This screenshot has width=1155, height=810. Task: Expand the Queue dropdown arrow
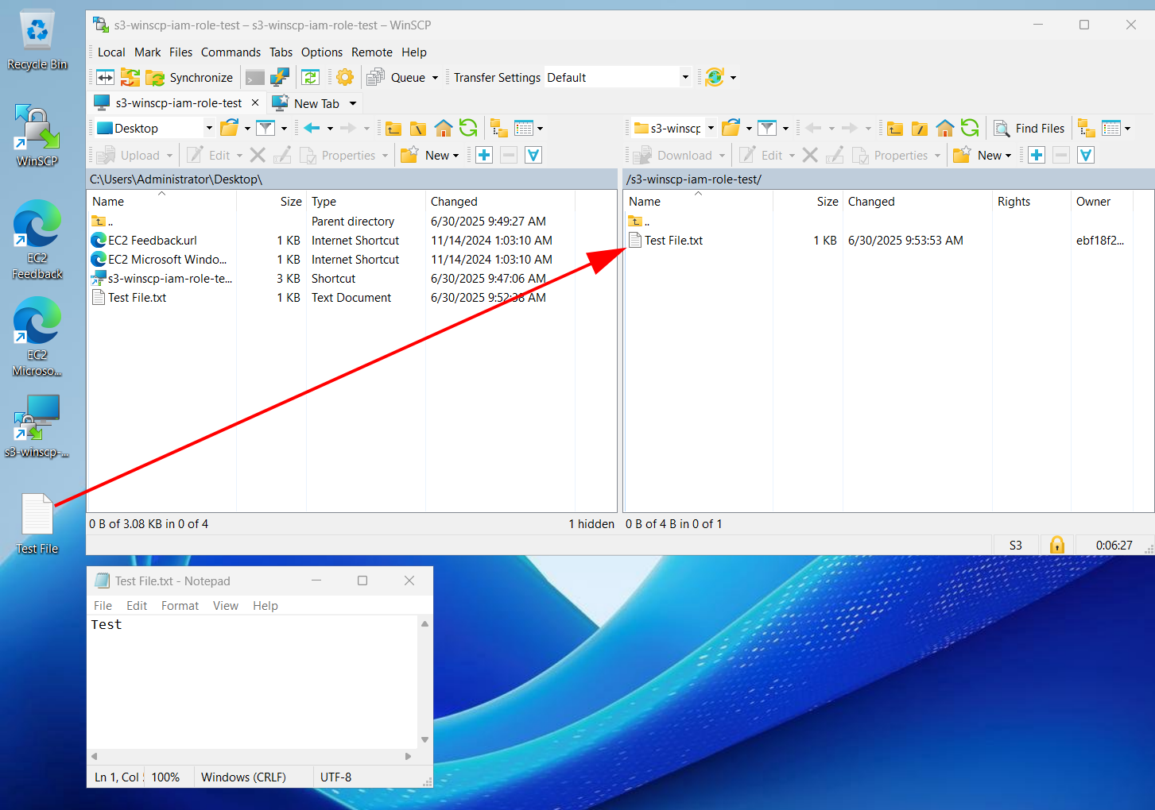435,78
